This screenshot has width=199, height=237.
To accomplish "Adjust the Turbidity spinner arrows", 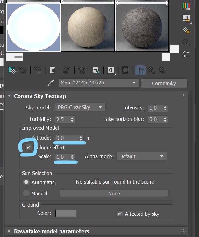I will 72,120.
